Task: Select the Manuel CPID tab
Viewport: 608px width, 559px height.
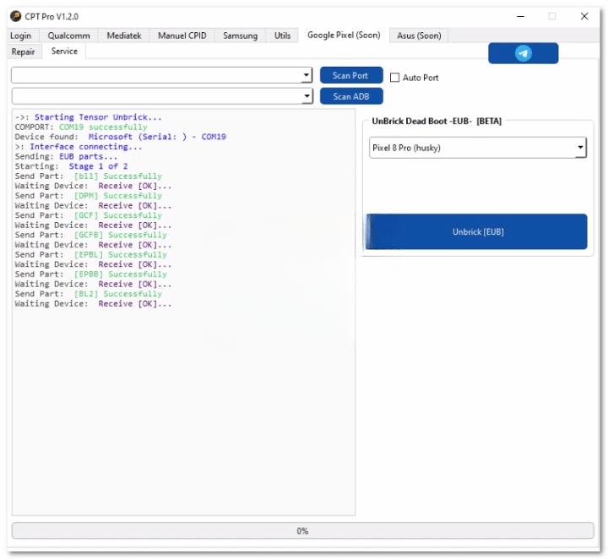Action: pos(182,35)
